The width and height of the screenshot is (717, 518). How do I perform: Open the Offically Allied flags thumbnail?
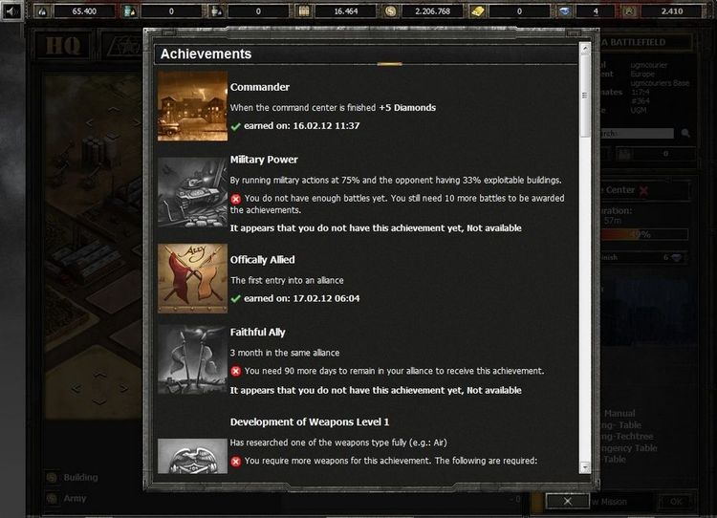192,278
